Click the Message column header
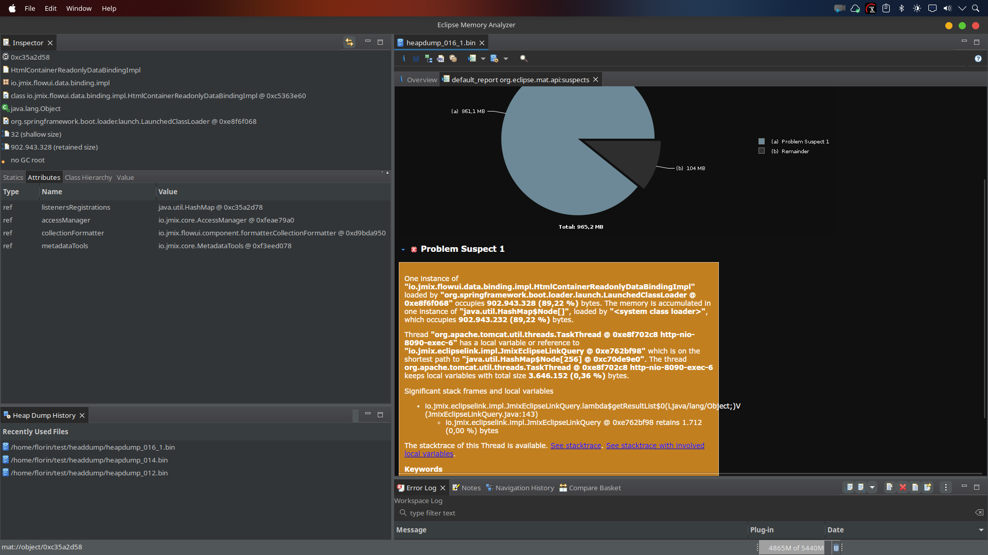 pos(571,530)
